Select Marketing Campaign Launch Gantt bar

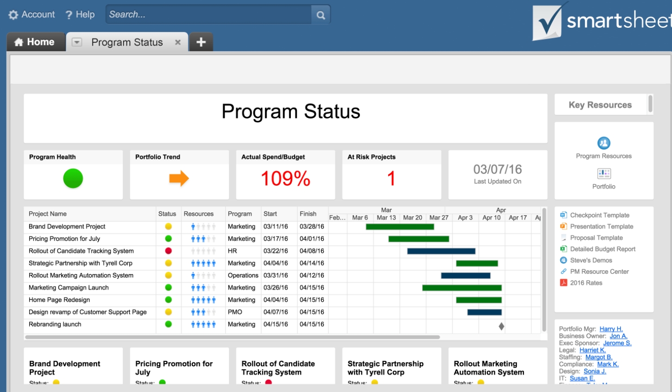pos(462,288)
